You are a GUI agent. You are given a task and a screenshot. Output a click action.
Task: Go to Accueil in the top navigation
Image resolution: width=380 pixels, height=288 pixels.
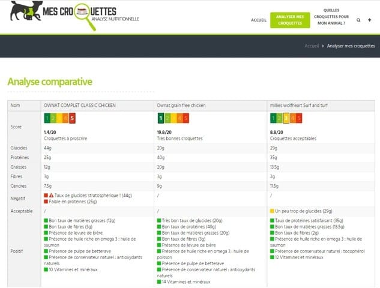[259, 20]
